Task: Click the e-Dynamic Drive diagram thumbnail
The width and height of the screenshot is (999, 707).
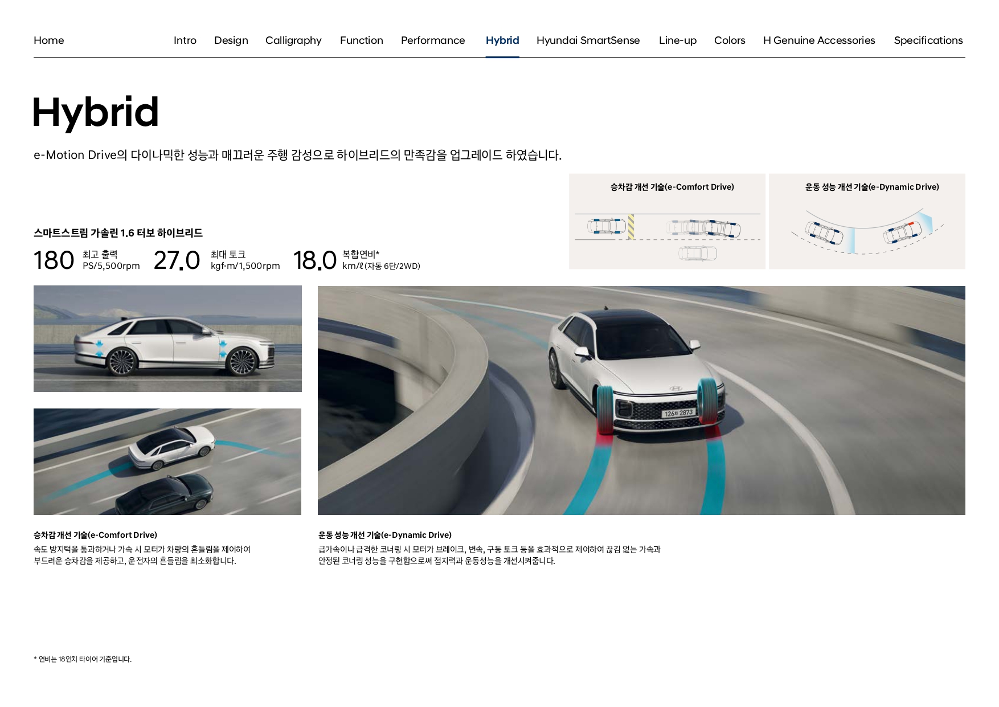Action: [867, 221]
